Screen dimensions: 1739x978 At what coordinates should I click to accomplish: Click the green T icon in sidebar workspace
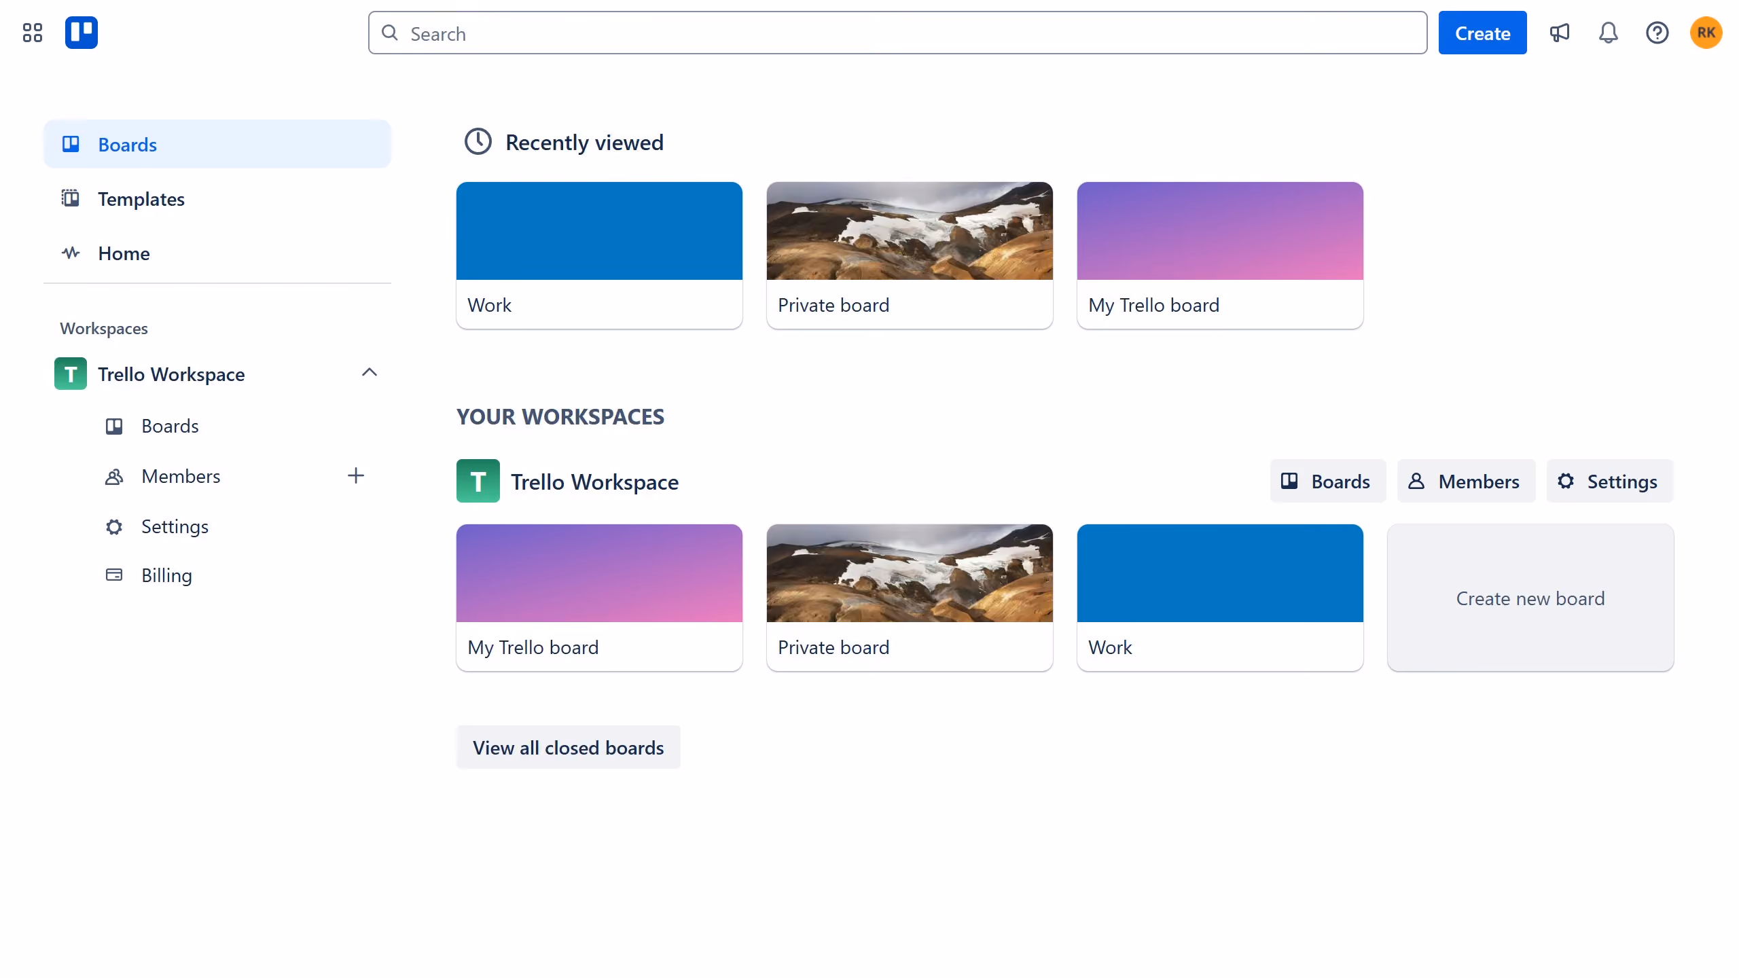click(71, 374)
